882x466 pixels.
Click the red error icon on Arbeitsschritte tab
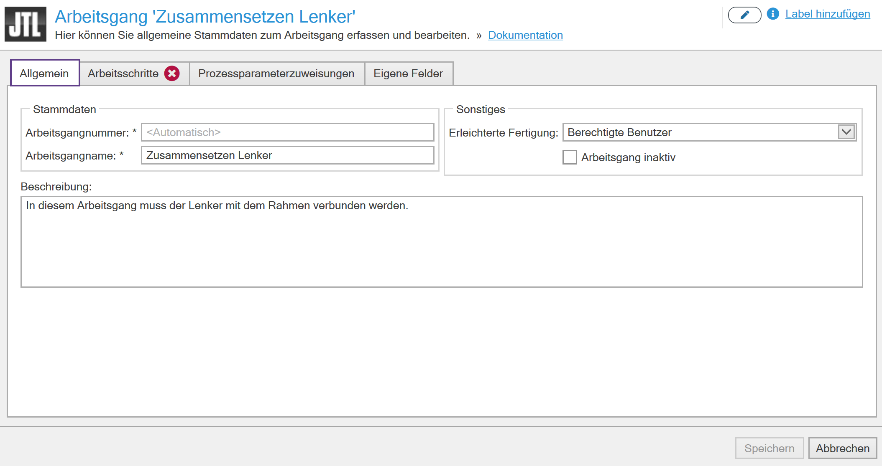[172, 73]
